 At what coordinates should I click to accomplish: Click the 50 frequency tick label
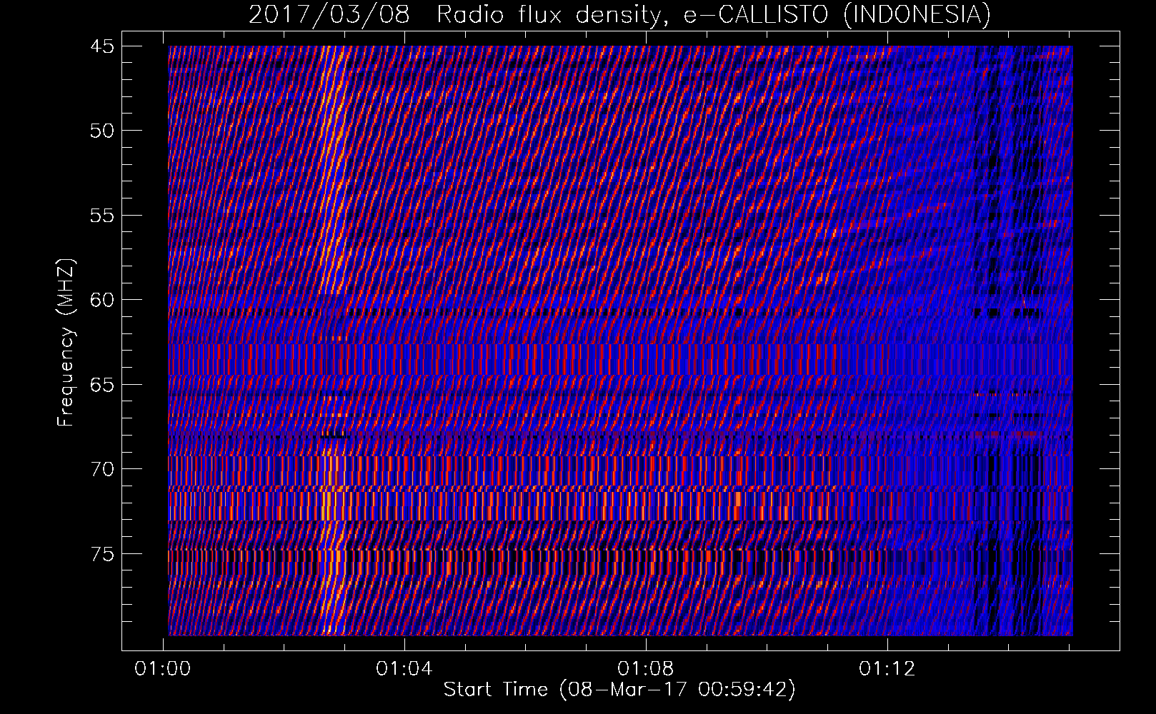(x=101, y=131)
